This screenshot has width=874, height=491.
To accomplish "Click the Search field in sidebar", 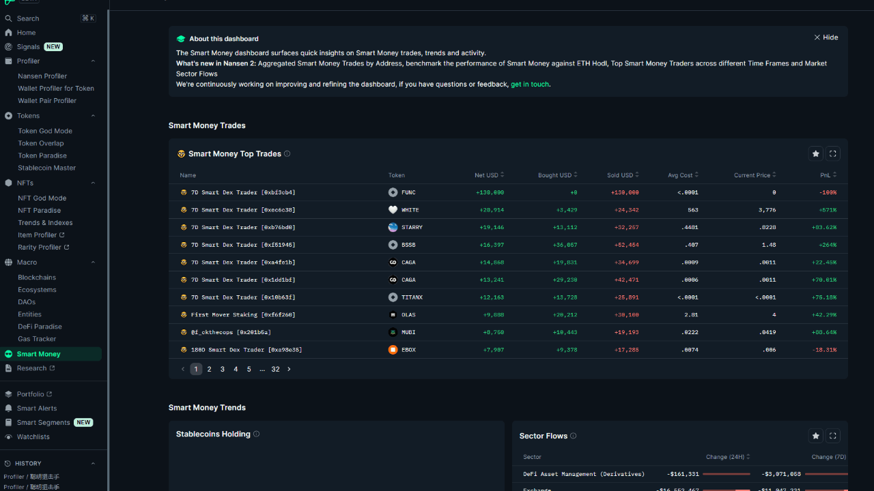I will tap(50, 18).
